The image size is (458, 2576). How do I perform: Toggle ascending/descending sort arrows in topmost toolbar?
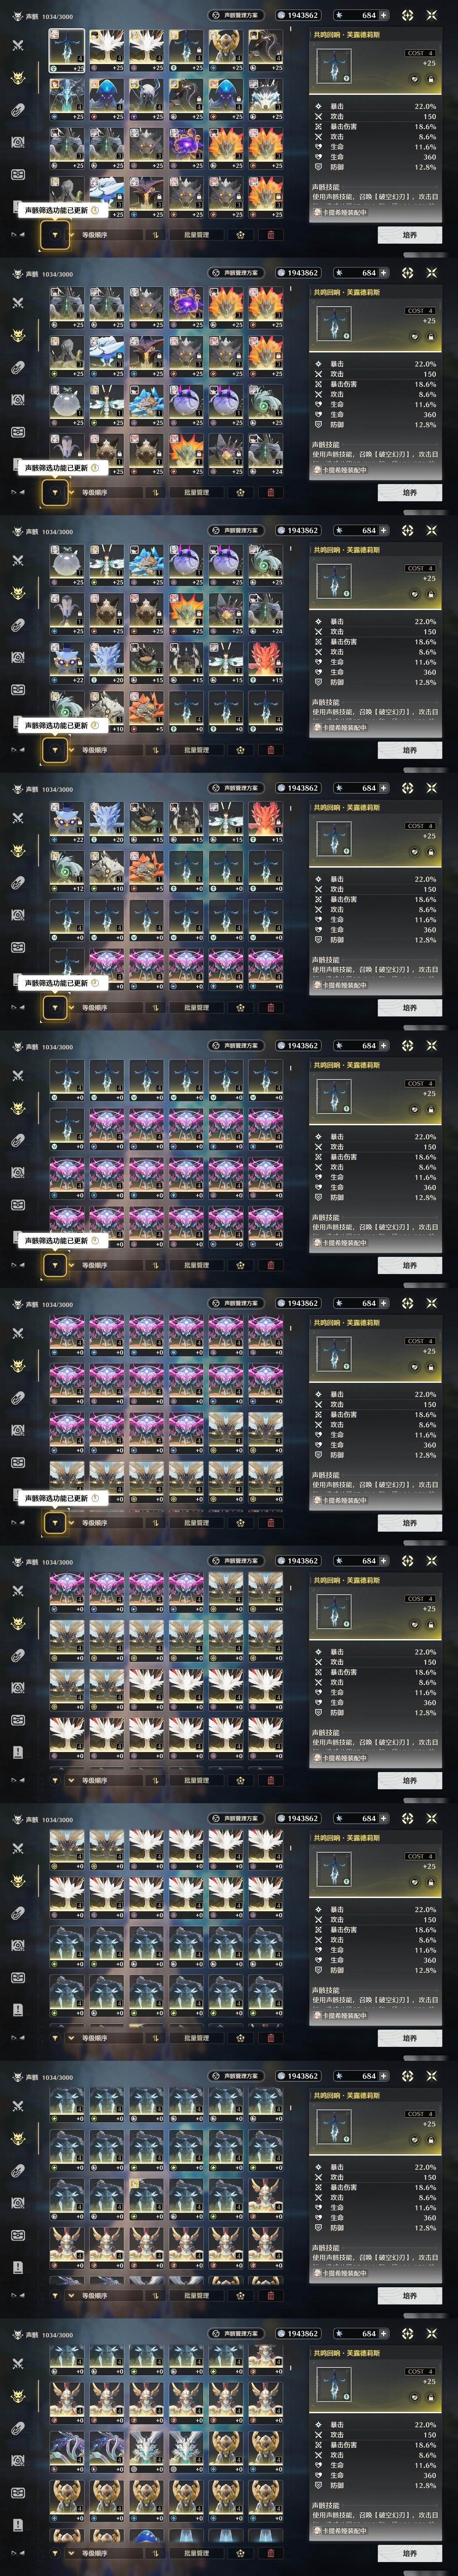[156, 235]
